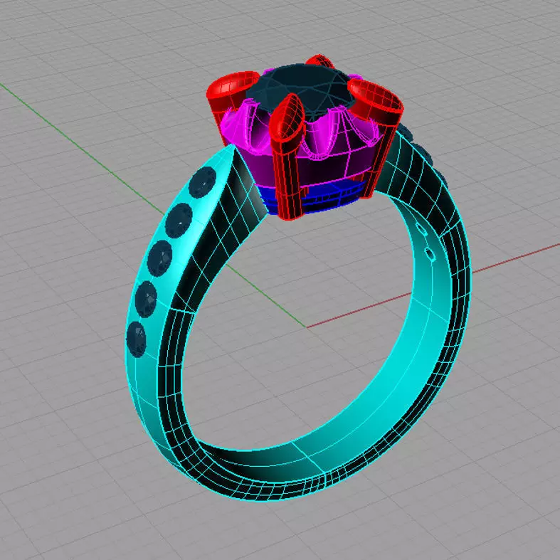Select the topmost side stone on left shoulder
560x560 pixels.
203,182
